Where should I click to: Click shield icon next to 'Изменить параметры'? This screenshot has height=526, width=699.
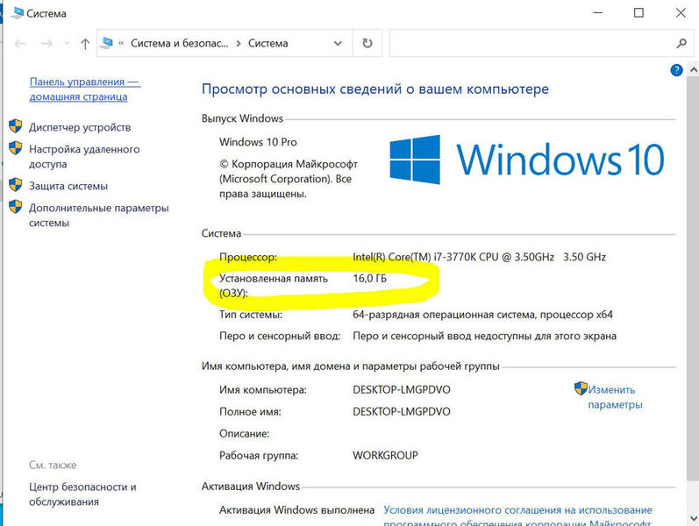click(581, 388)
